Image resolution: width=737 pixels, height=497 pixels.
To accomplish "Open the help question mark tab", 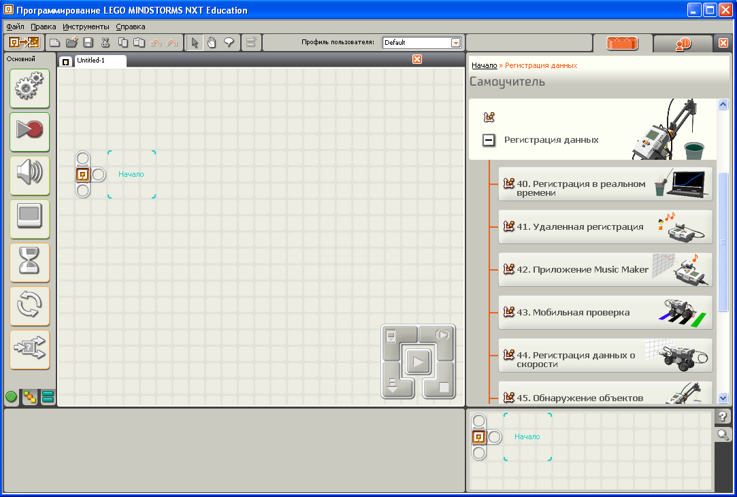I will [x=723, y=415].
